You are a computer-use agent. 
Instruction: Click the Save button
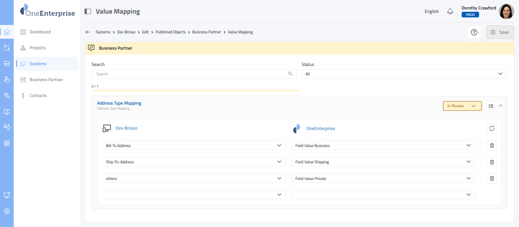(500, 32)
